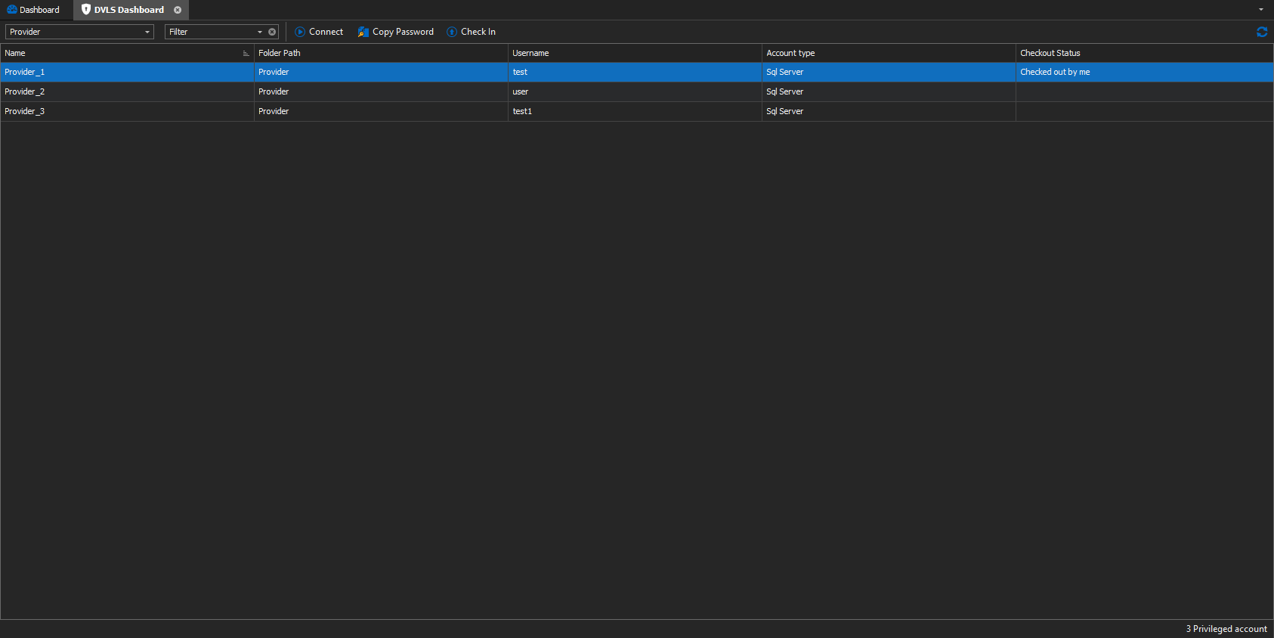
Task: Expand the Filter dropdown arrow
Action: pyautogui.click(x=260, y=32)
